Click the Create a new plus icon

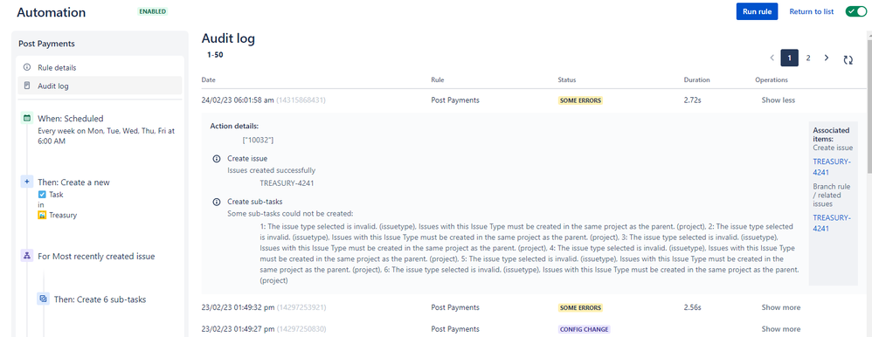[x=27, y=182]
